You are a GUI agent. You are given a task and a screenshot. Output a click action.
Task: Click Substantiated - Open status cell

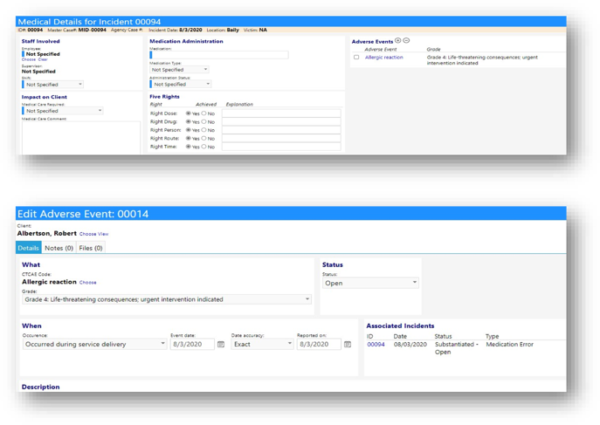tap(456, 348)
